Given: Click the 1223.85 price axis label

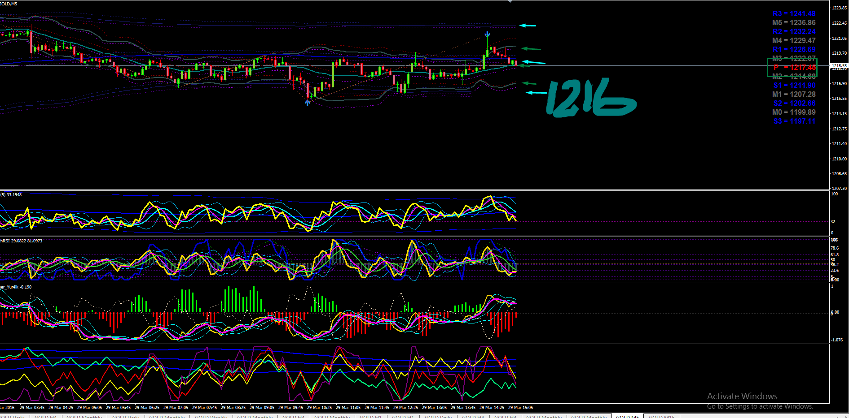Looking at the screenshot, I should click(x=839, y=8).
